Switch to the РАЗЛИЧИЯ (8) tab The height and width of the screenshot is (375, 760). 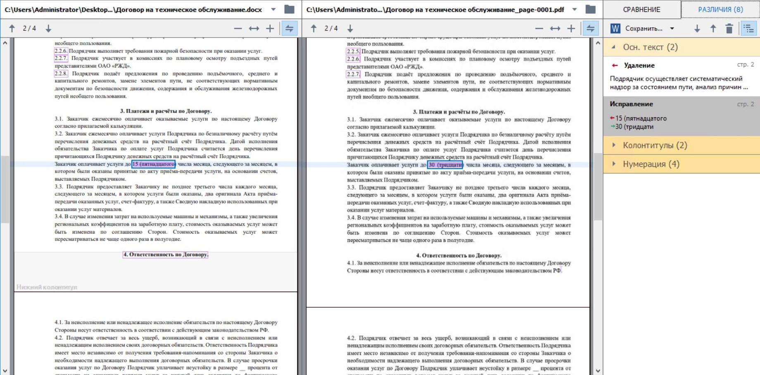(720, 9)
